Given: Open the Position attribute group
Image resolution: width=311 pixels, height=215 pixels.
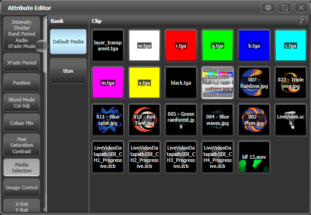Looking at the screenshot, I should coord(22,83).
